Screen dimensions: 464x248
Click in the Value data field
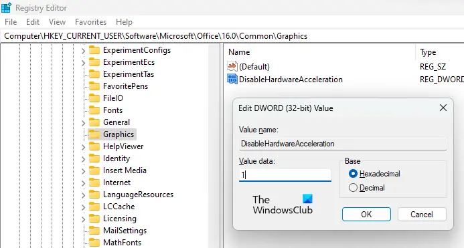(x=285, y=175)
